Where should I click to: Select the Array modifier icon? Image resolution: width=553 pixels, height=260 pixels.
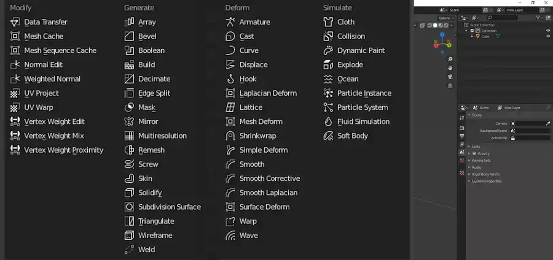pos(129,22)
